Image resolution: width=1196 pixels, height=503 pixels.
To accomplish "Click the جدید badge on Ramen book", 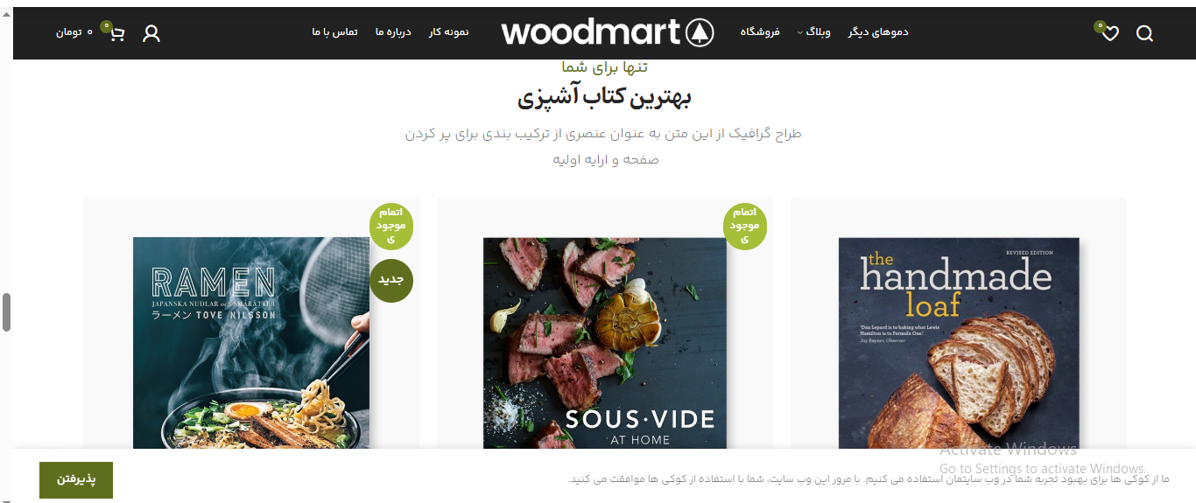I will click(390, 280).
